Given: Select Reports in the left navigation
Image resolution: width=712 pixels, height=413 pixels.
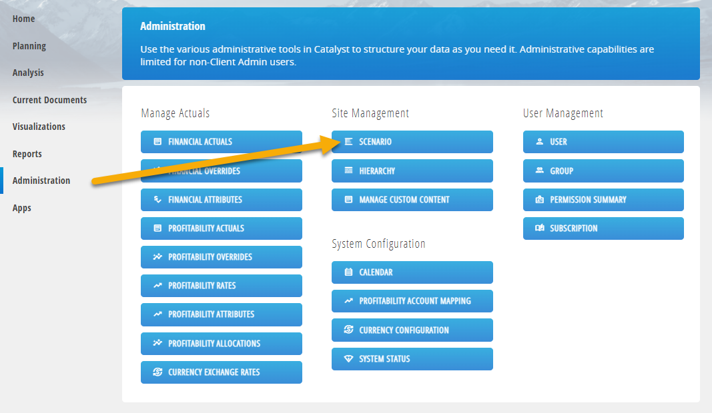Looking at the screenshot, I should coord(27,154).
